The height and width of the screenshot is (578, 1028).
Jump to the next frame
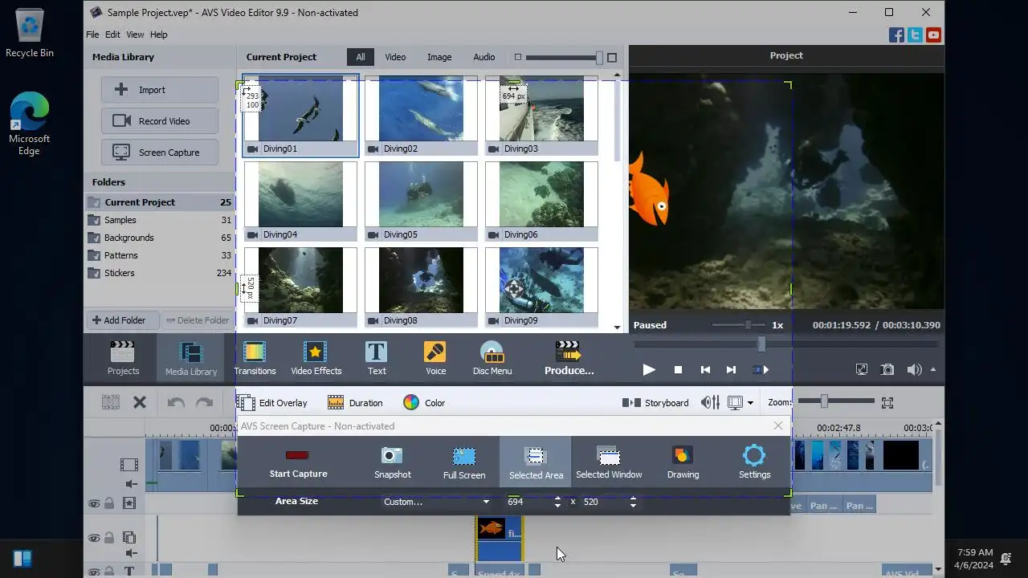tap(731, 370)
